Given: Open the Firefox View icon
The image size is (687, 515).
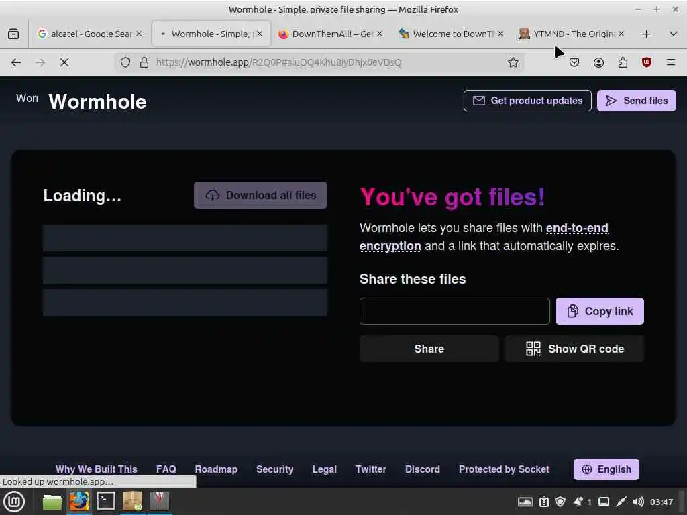Looking at the screenshot, I should coord(13,34).
